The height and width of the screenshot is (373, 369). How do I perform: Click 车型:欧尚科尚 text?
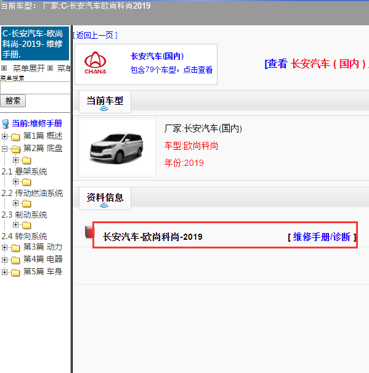click(191, 146)
